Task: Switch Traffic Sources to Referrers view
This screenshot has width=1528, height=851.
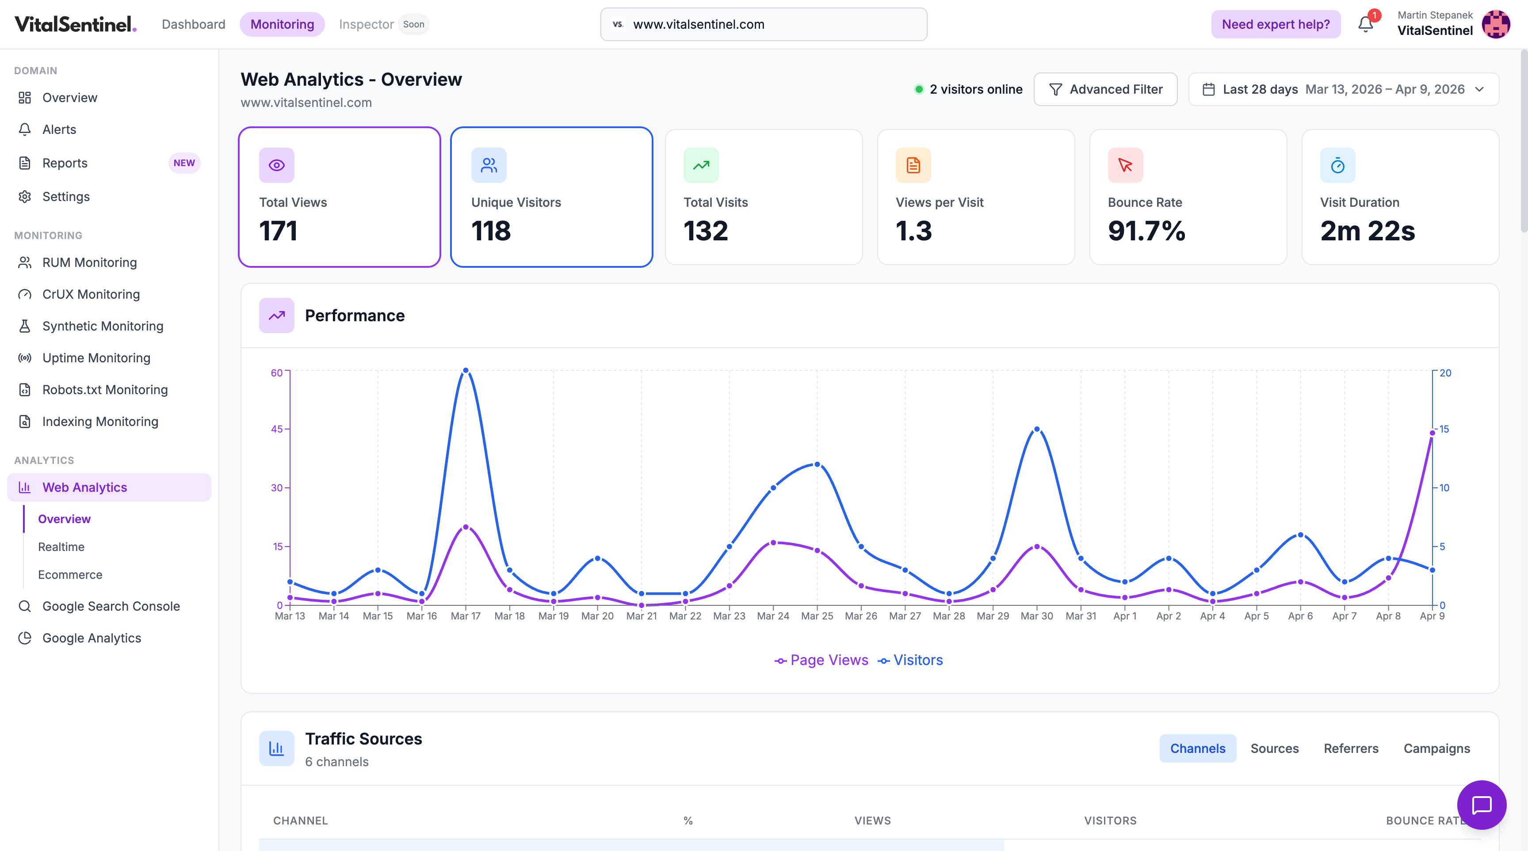Action: click(1351, 748)
